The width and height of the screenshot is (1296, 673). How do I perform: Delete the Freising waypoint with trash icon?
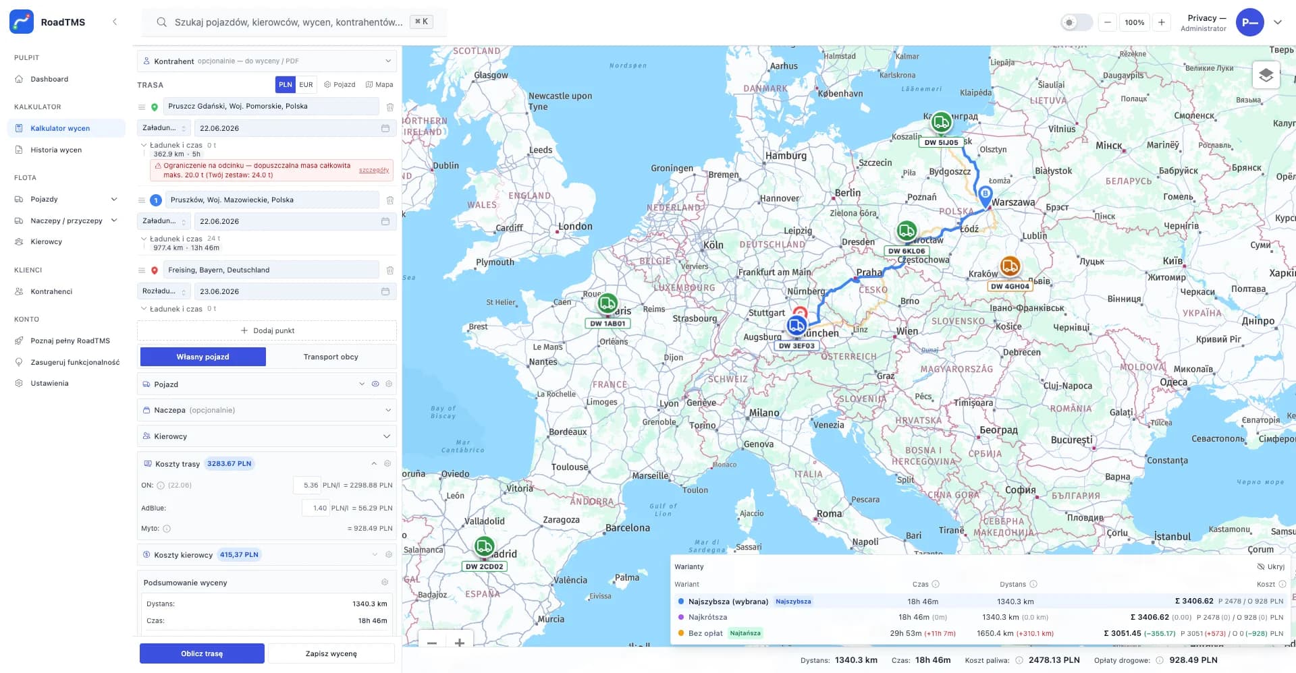pyautogui.click(x=390, y=270)
